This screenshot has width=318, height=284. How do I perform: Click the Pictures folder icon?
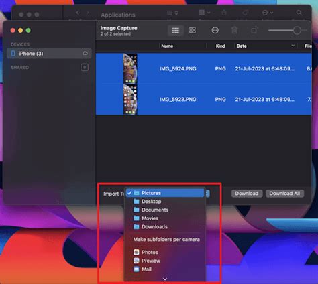[x=136, y=193]
